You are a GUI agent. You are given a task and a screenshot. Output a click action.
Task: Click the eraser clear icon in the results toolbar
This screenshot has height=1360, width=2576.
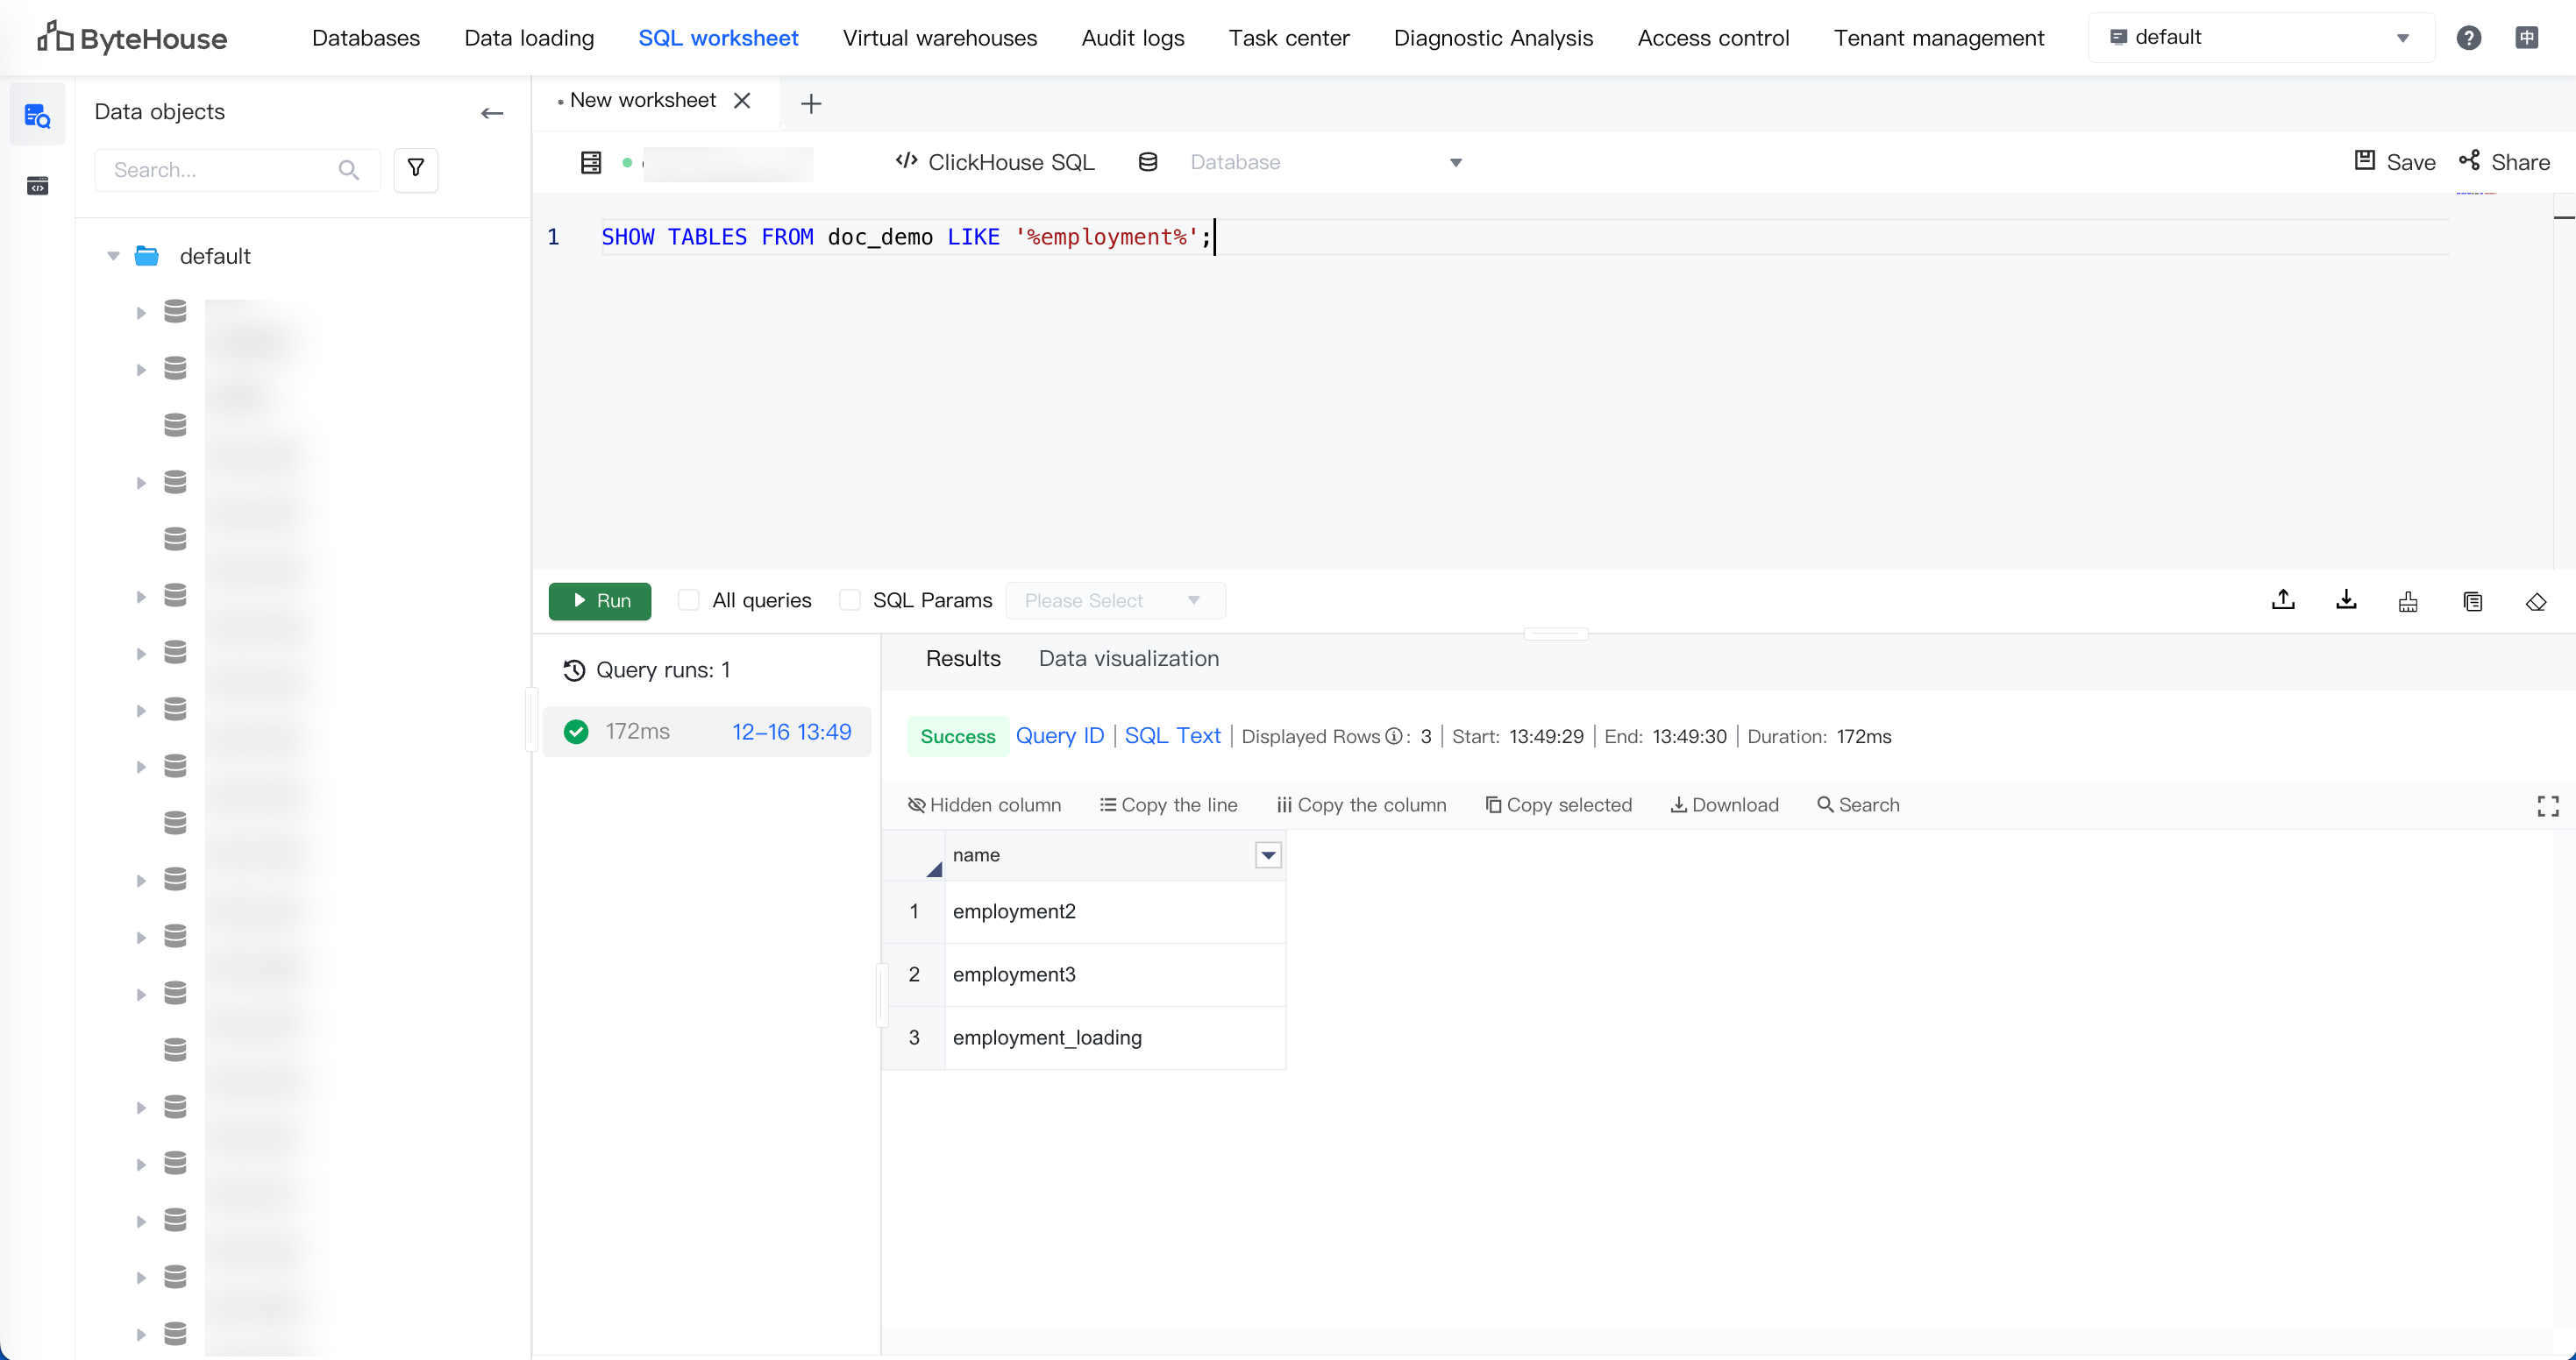[x=2535, y=601]
